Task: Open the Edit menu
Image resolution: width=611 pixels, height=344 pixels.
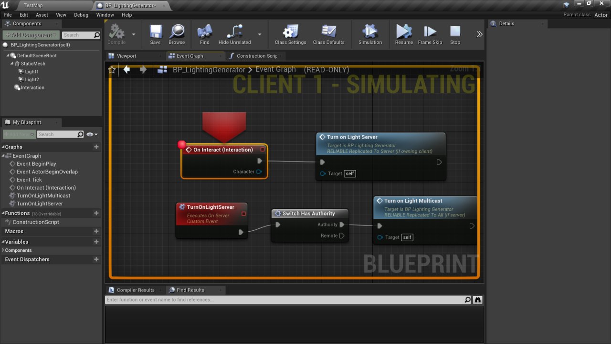Action: 24,15
